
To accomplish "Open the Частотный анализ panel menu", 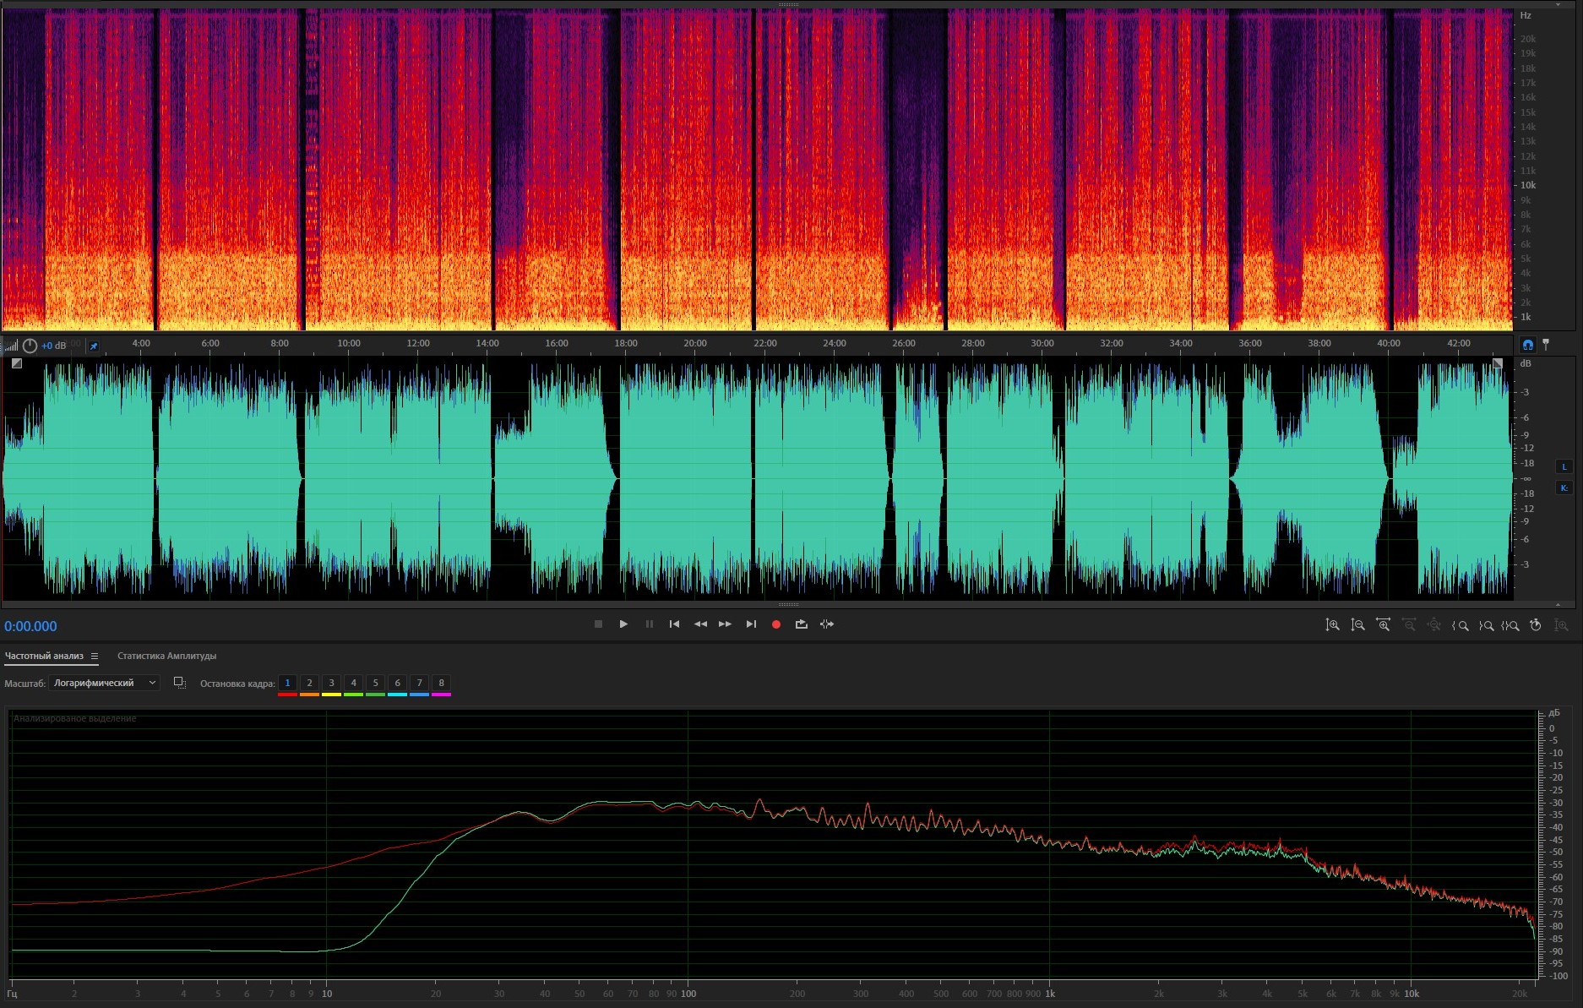I will (x=95, y=657).
